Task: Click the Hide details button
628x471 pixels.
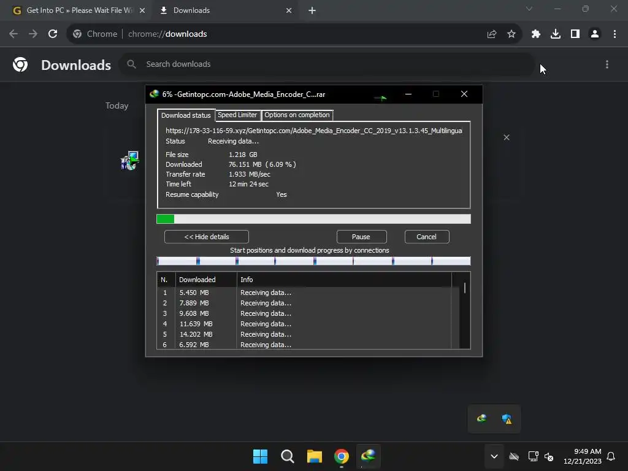Action: pyautogui.click(x=207, y=237)
